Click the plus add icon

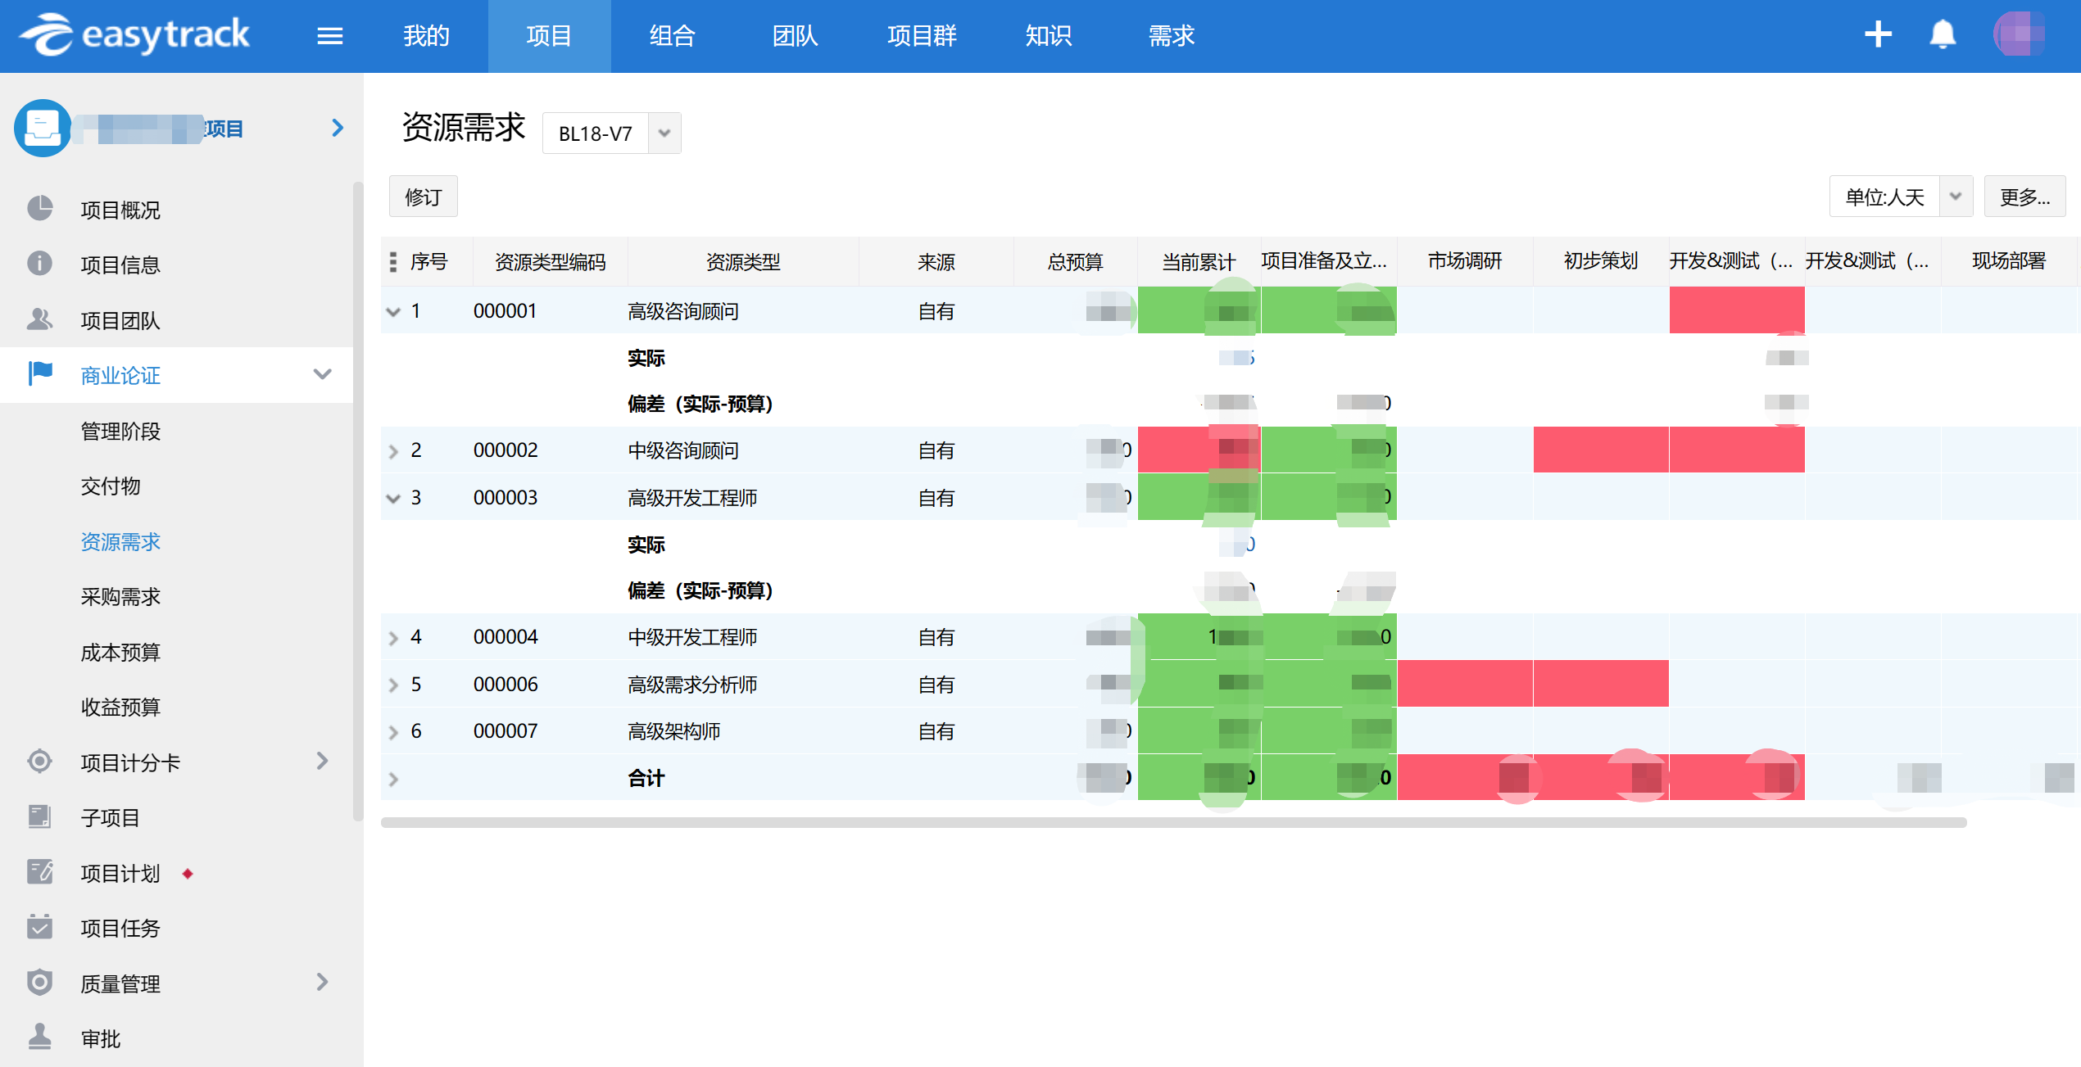click(x=1877, y=35)
